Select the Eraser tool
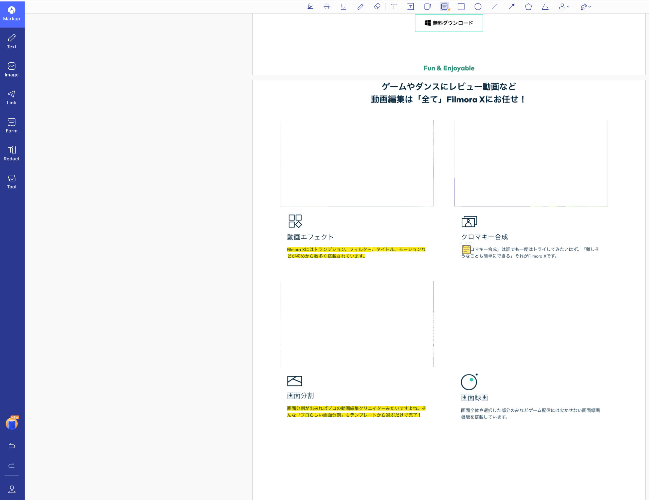Image resolution: width=649 pixels, height=500 pixels. [x=377, y=7]
